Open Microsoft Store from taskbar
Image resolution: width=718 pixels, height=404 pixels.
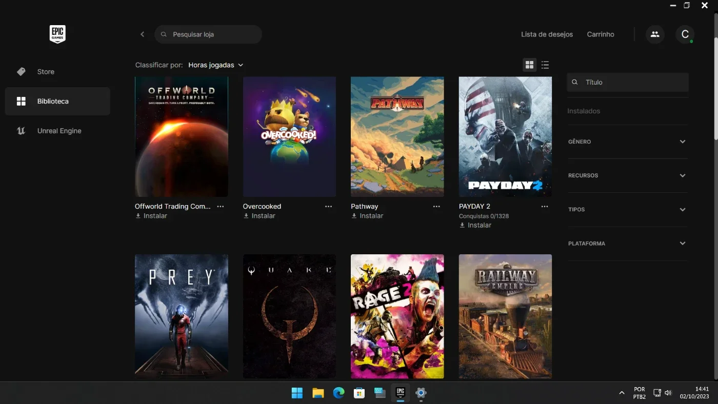click(x=359, y=393)
